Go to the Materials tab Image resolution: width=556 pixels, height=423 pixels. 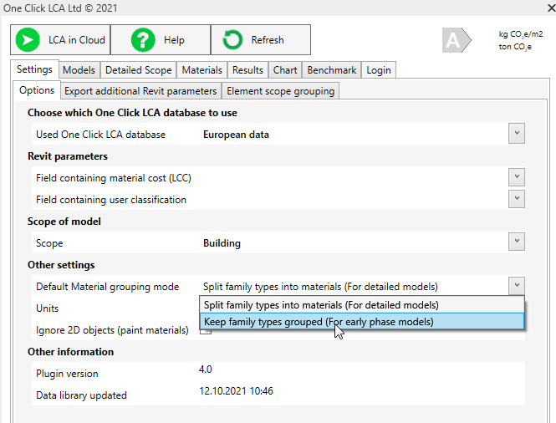[x=202, y=70]
